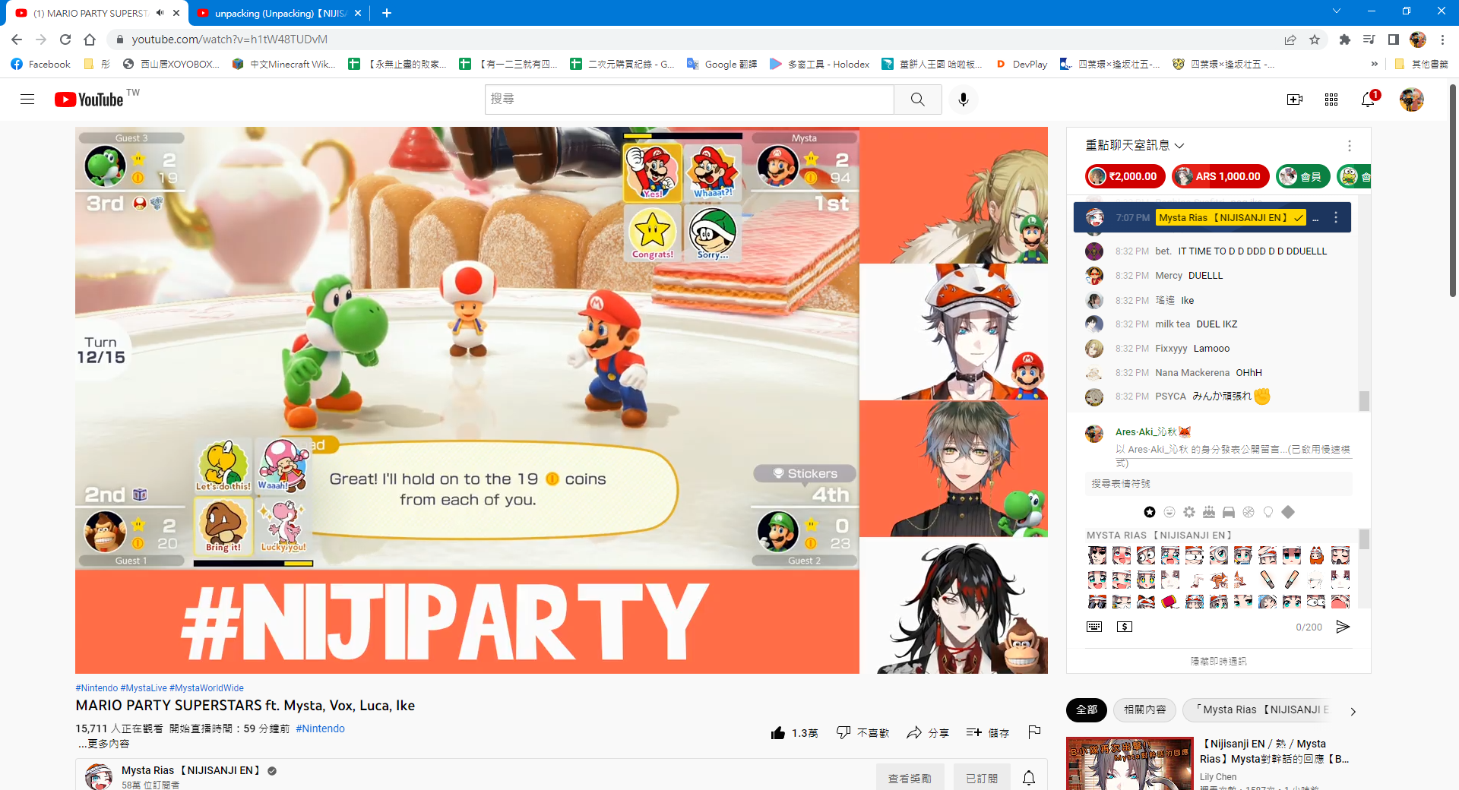Toggle the 已訂閱 subscribed button

tap(982, 779)
